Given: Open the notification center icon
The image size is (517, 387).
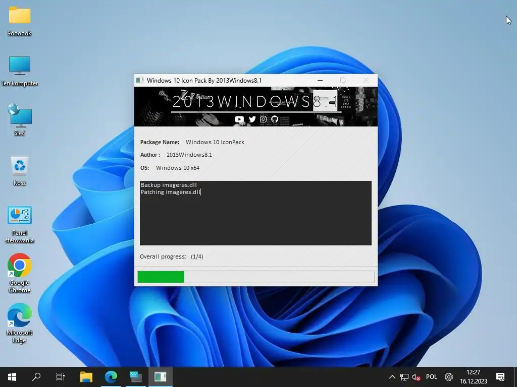Looking at the screenshot, I should click(500, 377).
